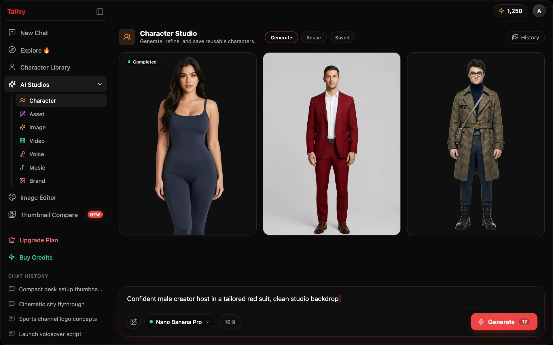Image resolution: width=553 pixels, height=345 pixels.
Task: Click the Upgrade Plan link
Action: coord(39,240)
